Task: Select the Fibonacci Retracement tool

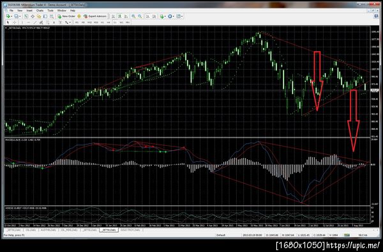Action: point(48,22)
